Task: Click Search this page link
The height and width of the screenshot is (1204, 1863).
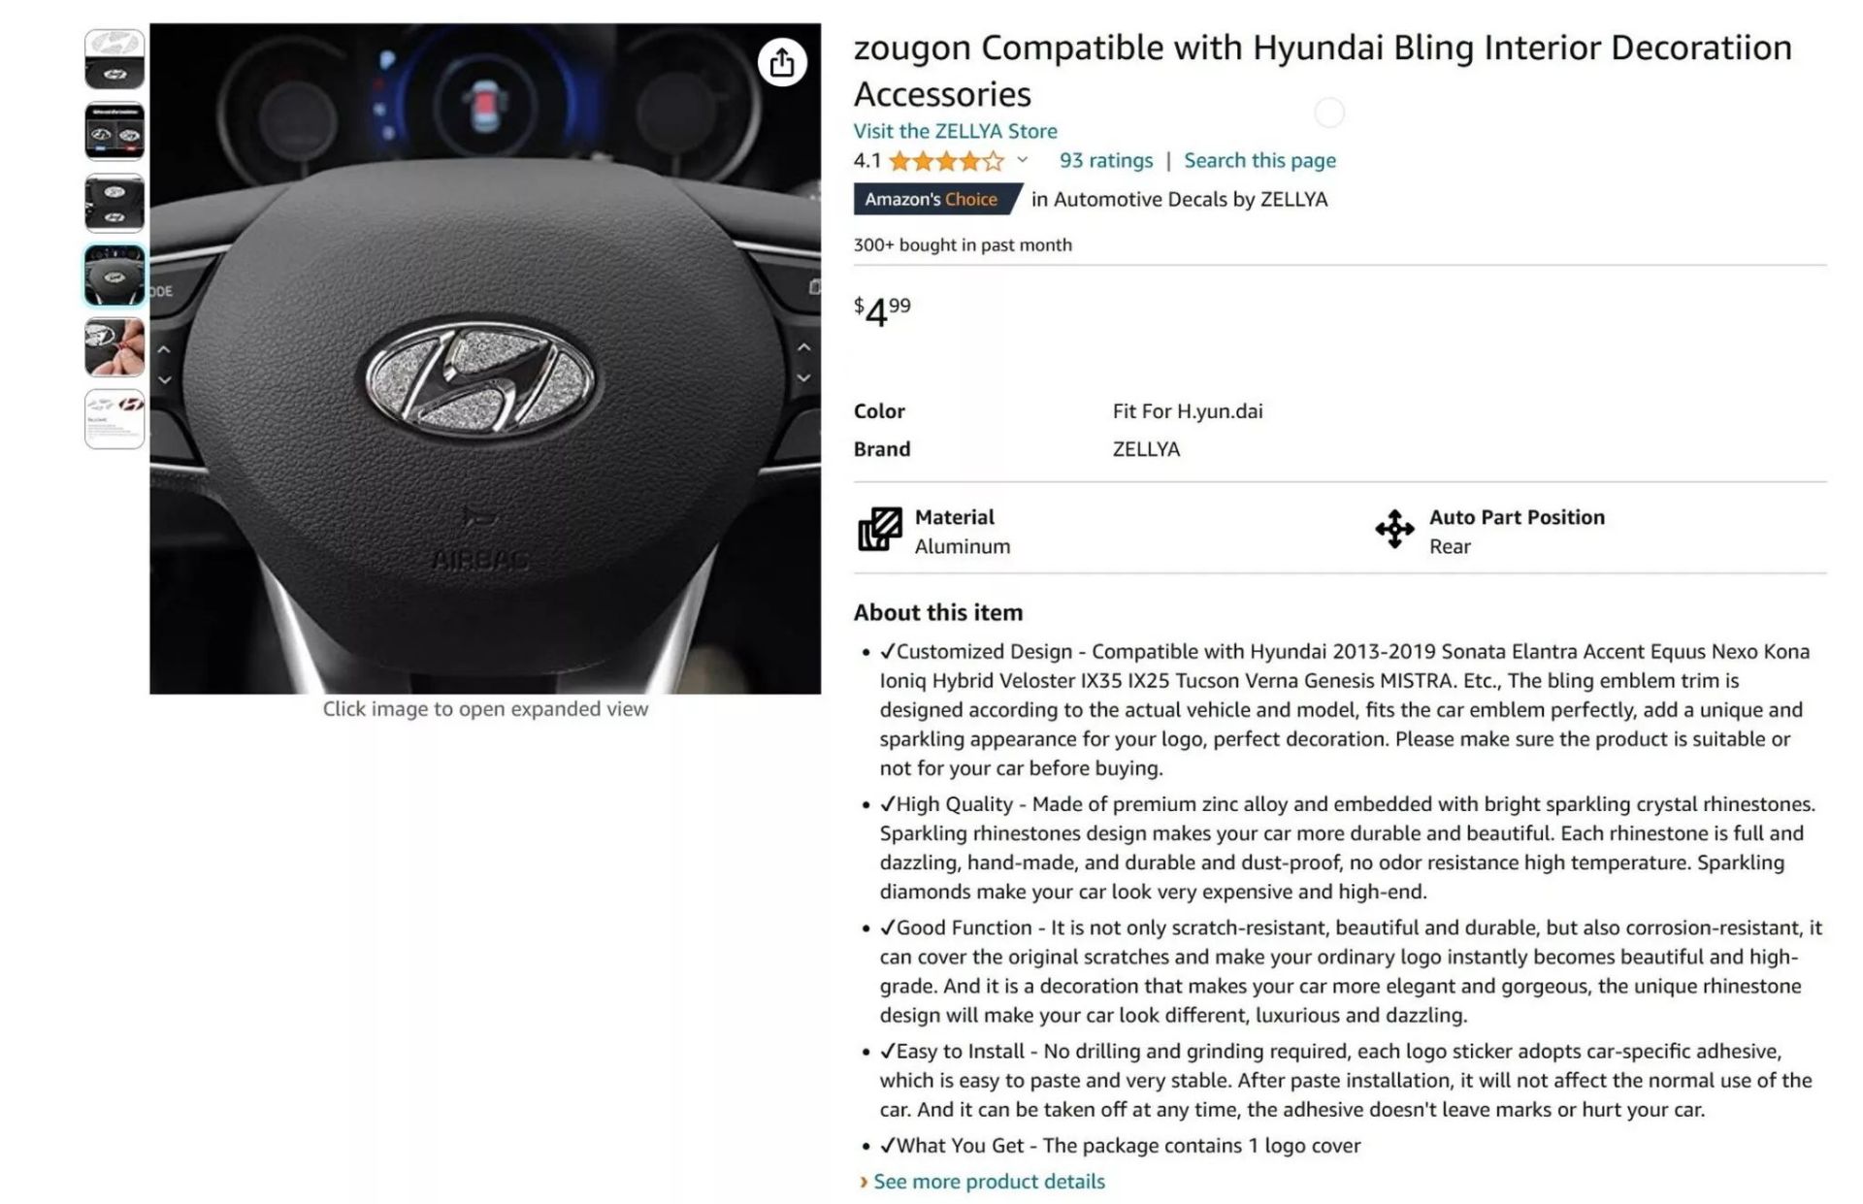Action: click(x=1259, y=161)
